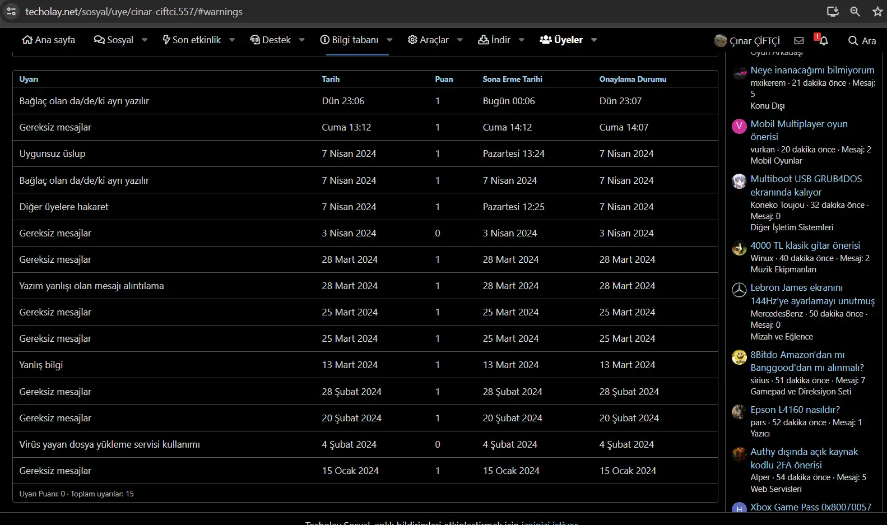The image size is (887, 525).
Task: Open 4000 TL klasik gitar önerisi thread
Action: pos(805,245)
